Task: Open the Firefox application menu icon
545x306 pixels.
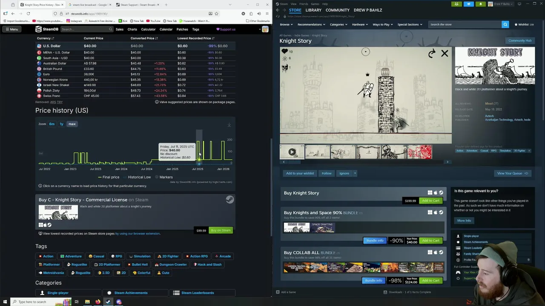Action: (x=267, y=14)
